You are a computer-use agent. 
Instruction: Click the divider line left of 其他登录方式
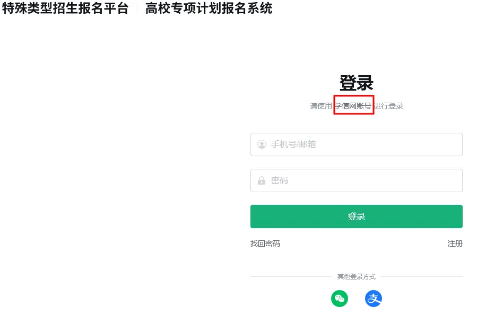coord(291,277)
